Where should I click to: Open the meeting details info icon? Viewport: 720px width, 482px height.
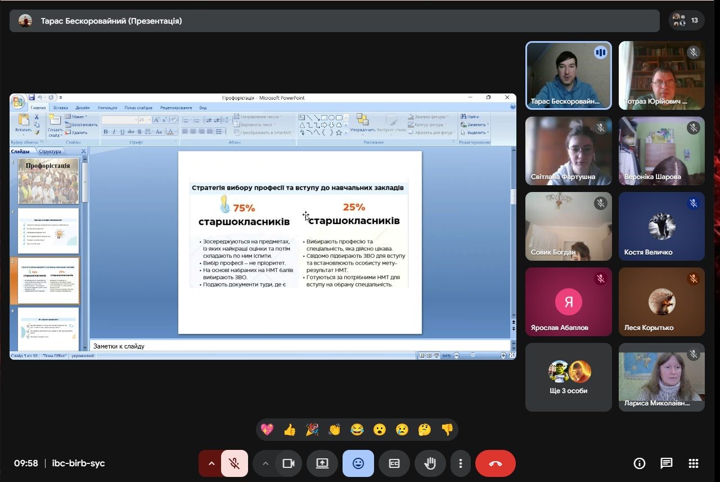click(640, 463)
